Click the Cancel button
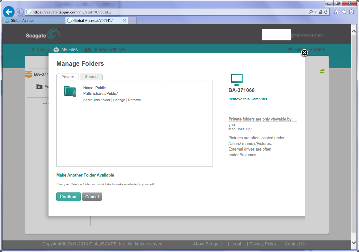The height and width of the screenshot is (252, 359). tap(92, 197)
